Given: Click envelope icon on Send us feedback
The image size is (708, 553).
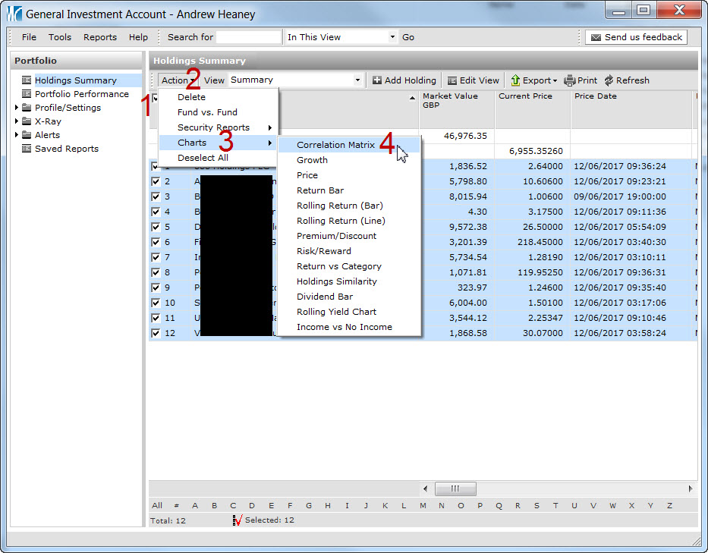Looking at the screenshot, I should pos(596,37).
